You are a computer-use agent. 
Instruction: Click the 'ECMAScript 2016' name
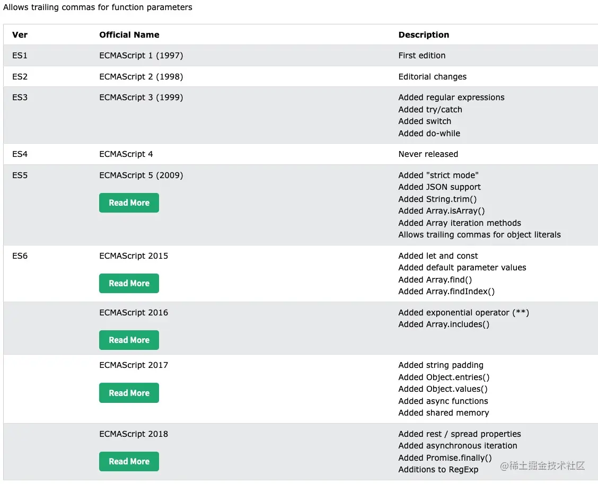(134, 312)
